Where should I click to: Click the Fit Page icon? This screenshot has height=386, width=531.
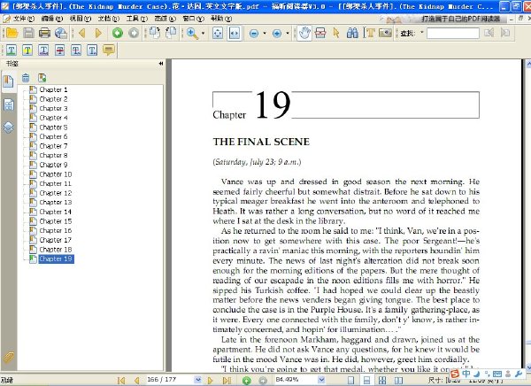tap(218, 34)
